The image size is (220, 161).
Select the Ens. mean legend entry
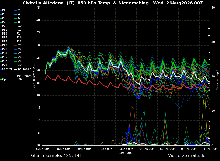[22, 69]
